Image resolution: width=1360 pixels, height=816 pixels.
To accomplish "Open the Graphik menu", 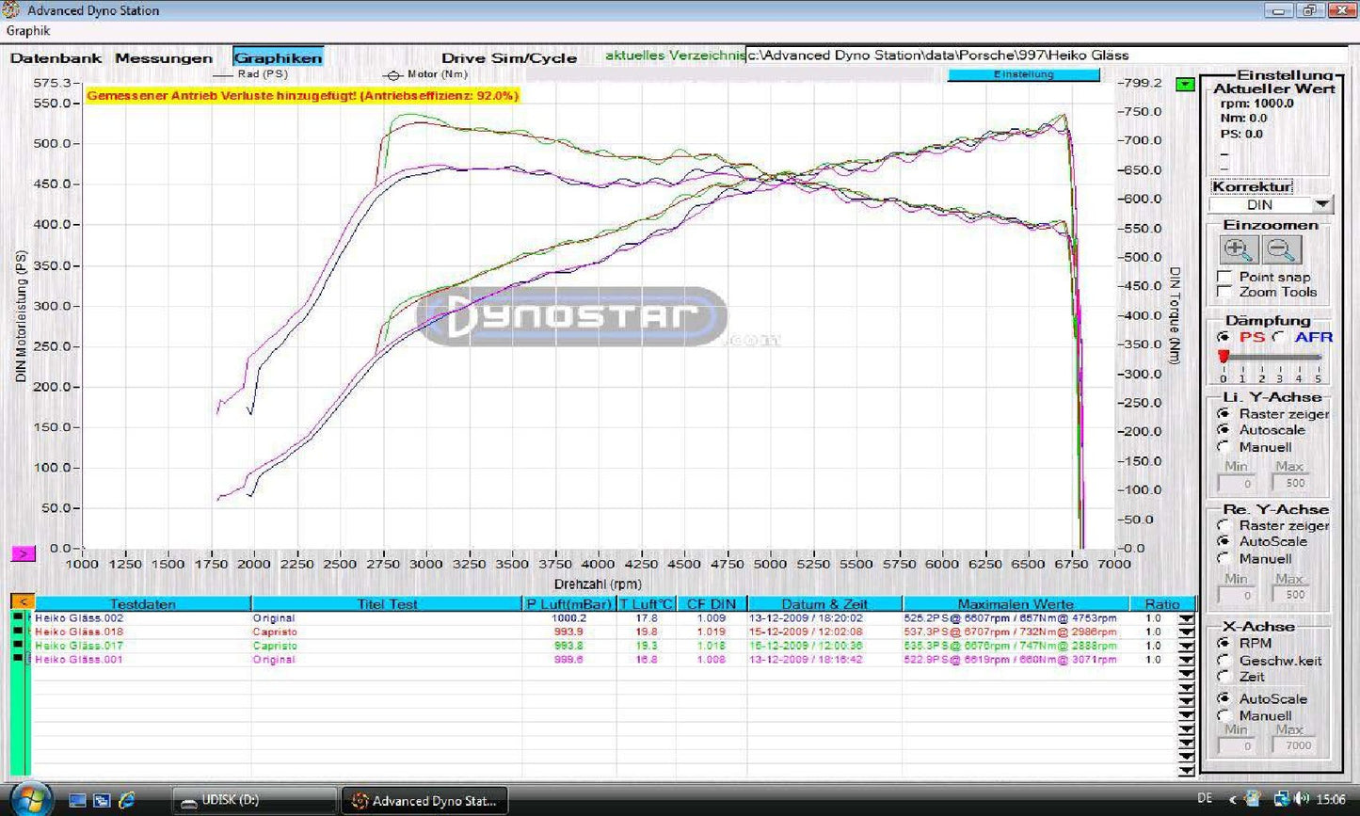I will (27, 31).
